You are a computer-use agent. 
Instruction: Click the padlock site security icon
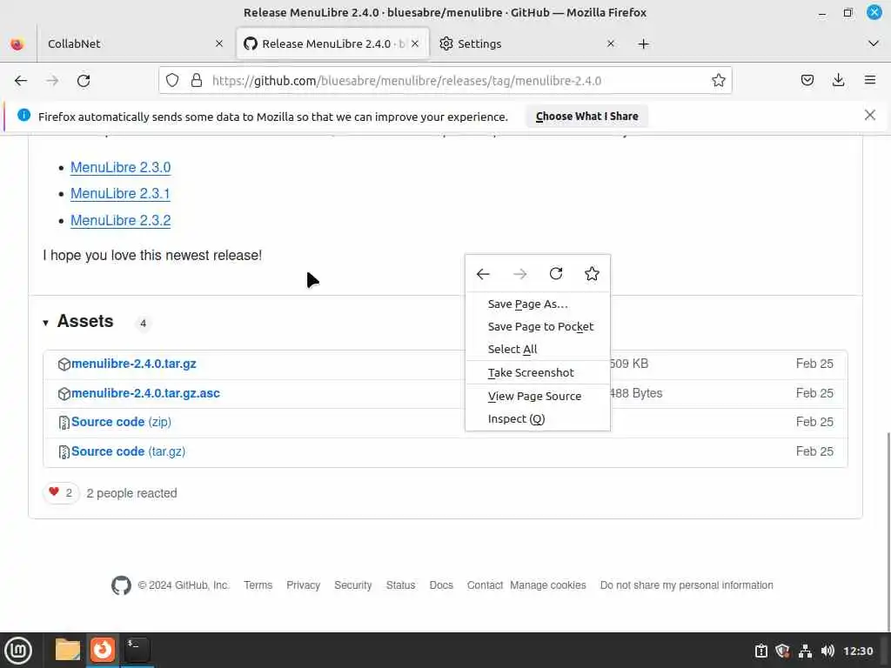click(x=197, y=81)
